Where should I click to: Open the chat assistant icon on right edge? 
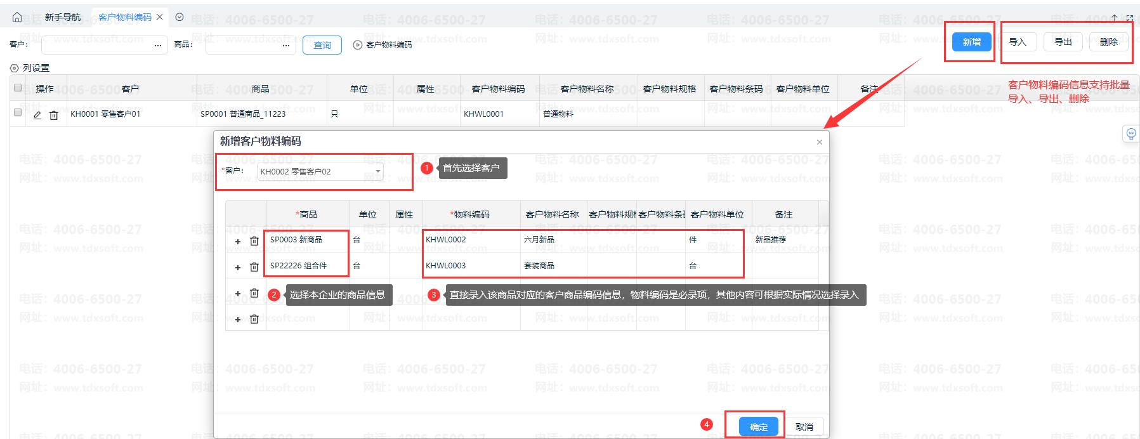(1130, 134)
